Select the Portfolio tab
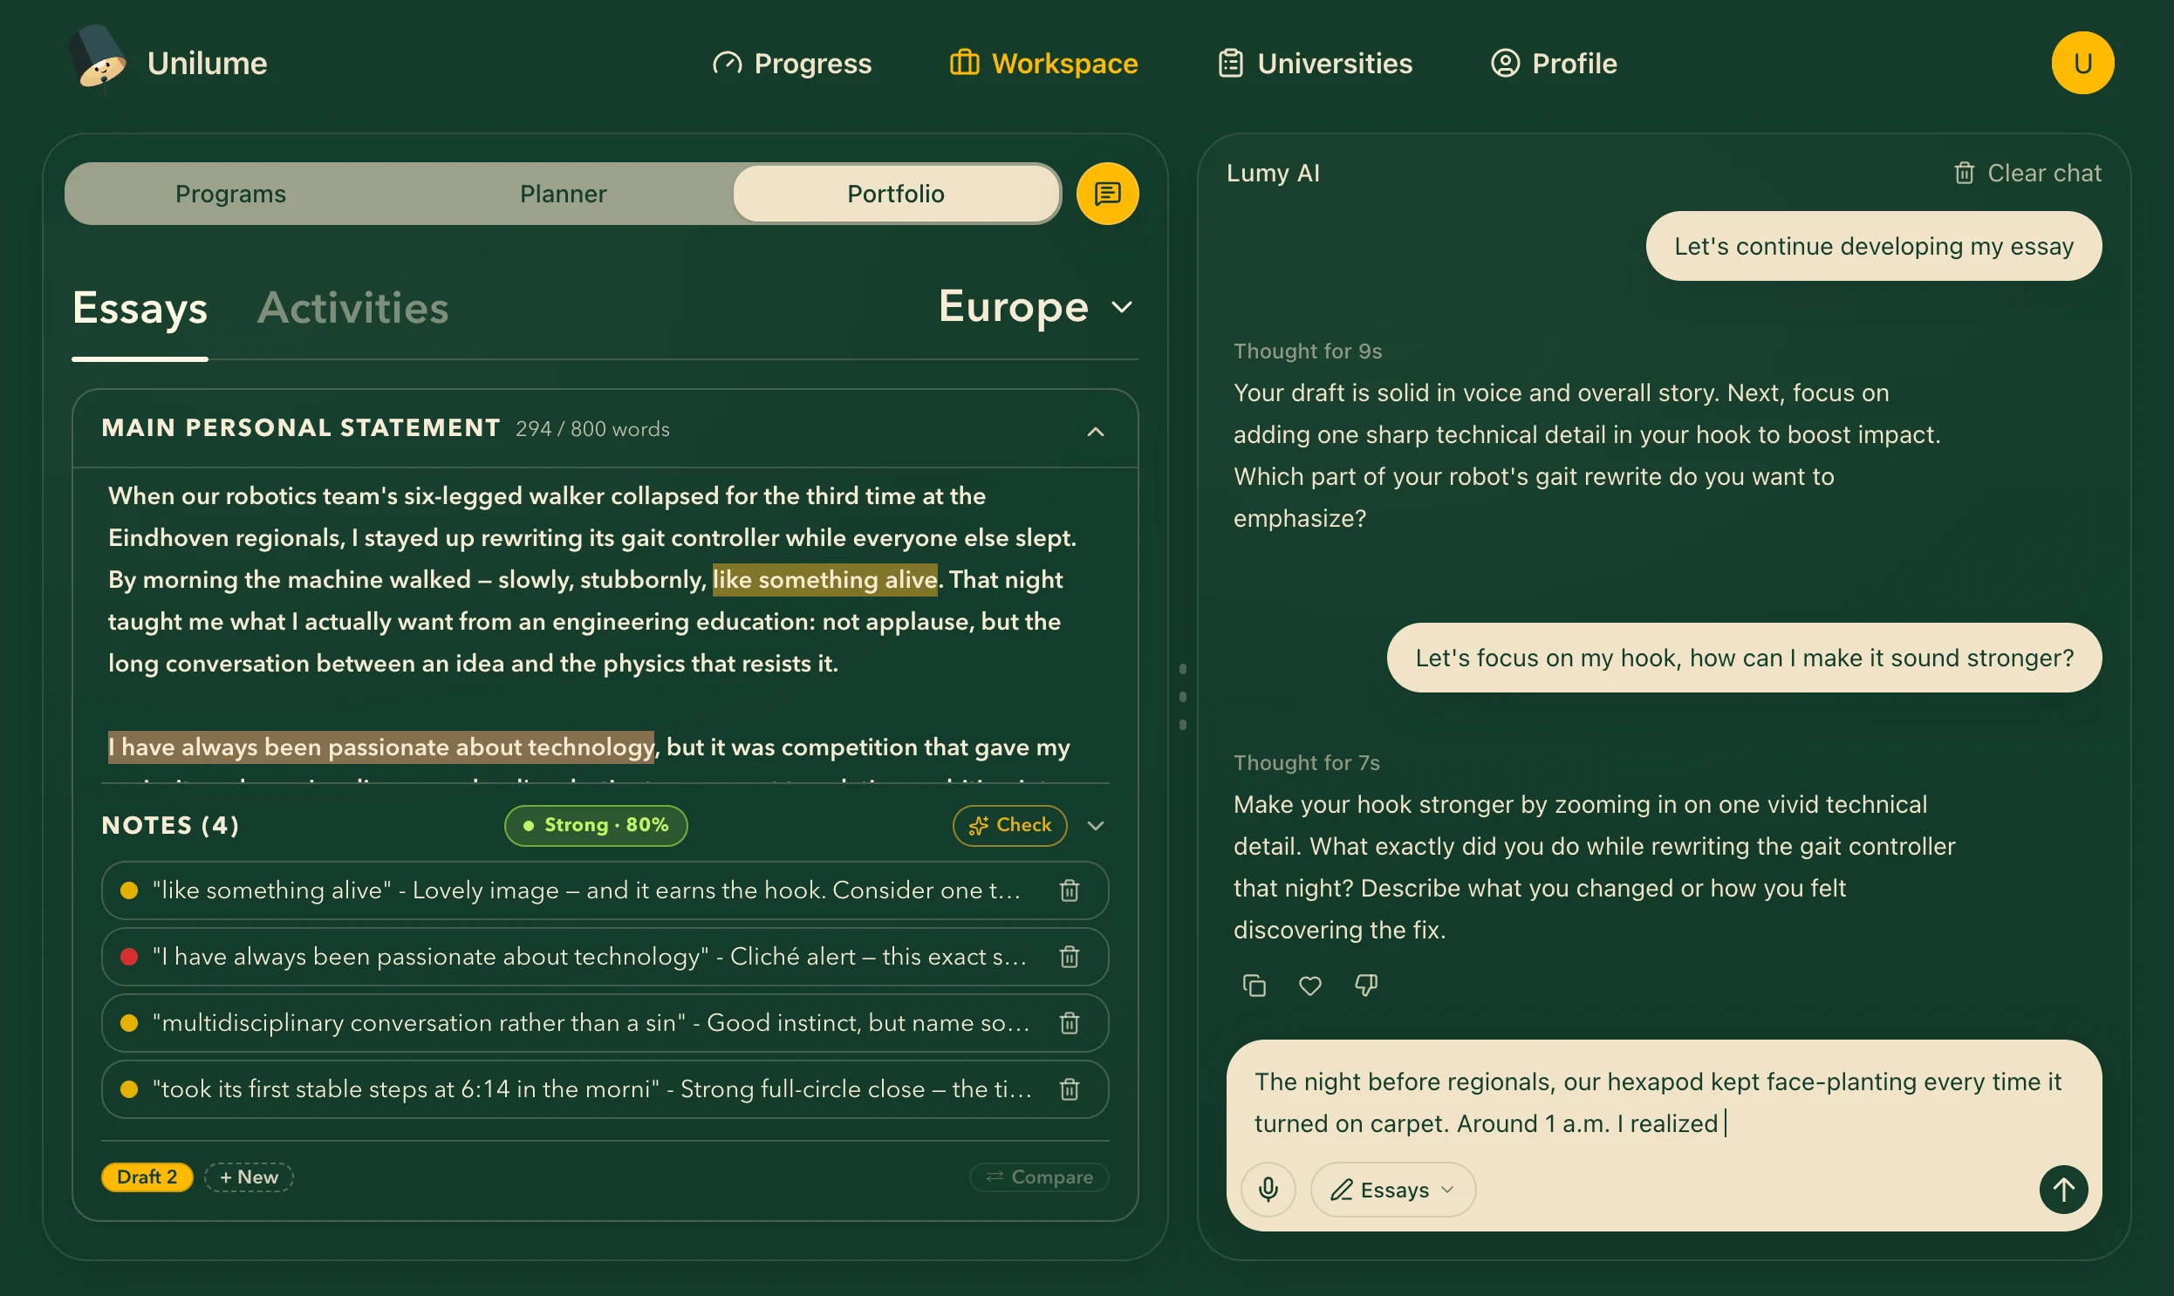 tap(896, 193)
